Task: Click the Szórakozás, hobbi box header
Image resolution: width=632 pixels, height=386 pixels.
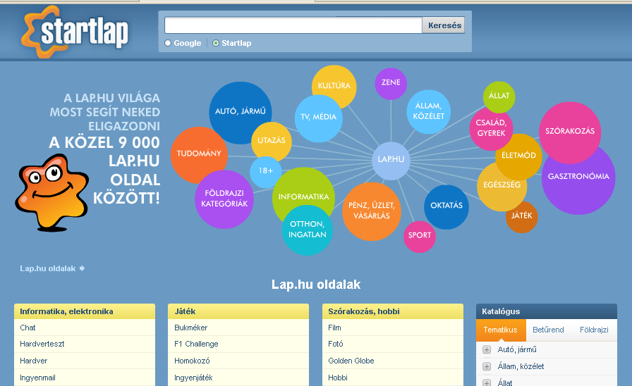Action: pyautogui.click(x=393, y=311)
